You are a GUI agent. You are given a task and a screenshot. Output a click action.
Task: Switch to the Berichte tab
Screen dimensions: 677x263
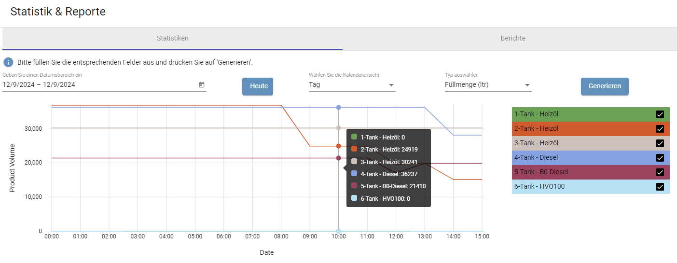pyautogui.click(x=512, y=38)
